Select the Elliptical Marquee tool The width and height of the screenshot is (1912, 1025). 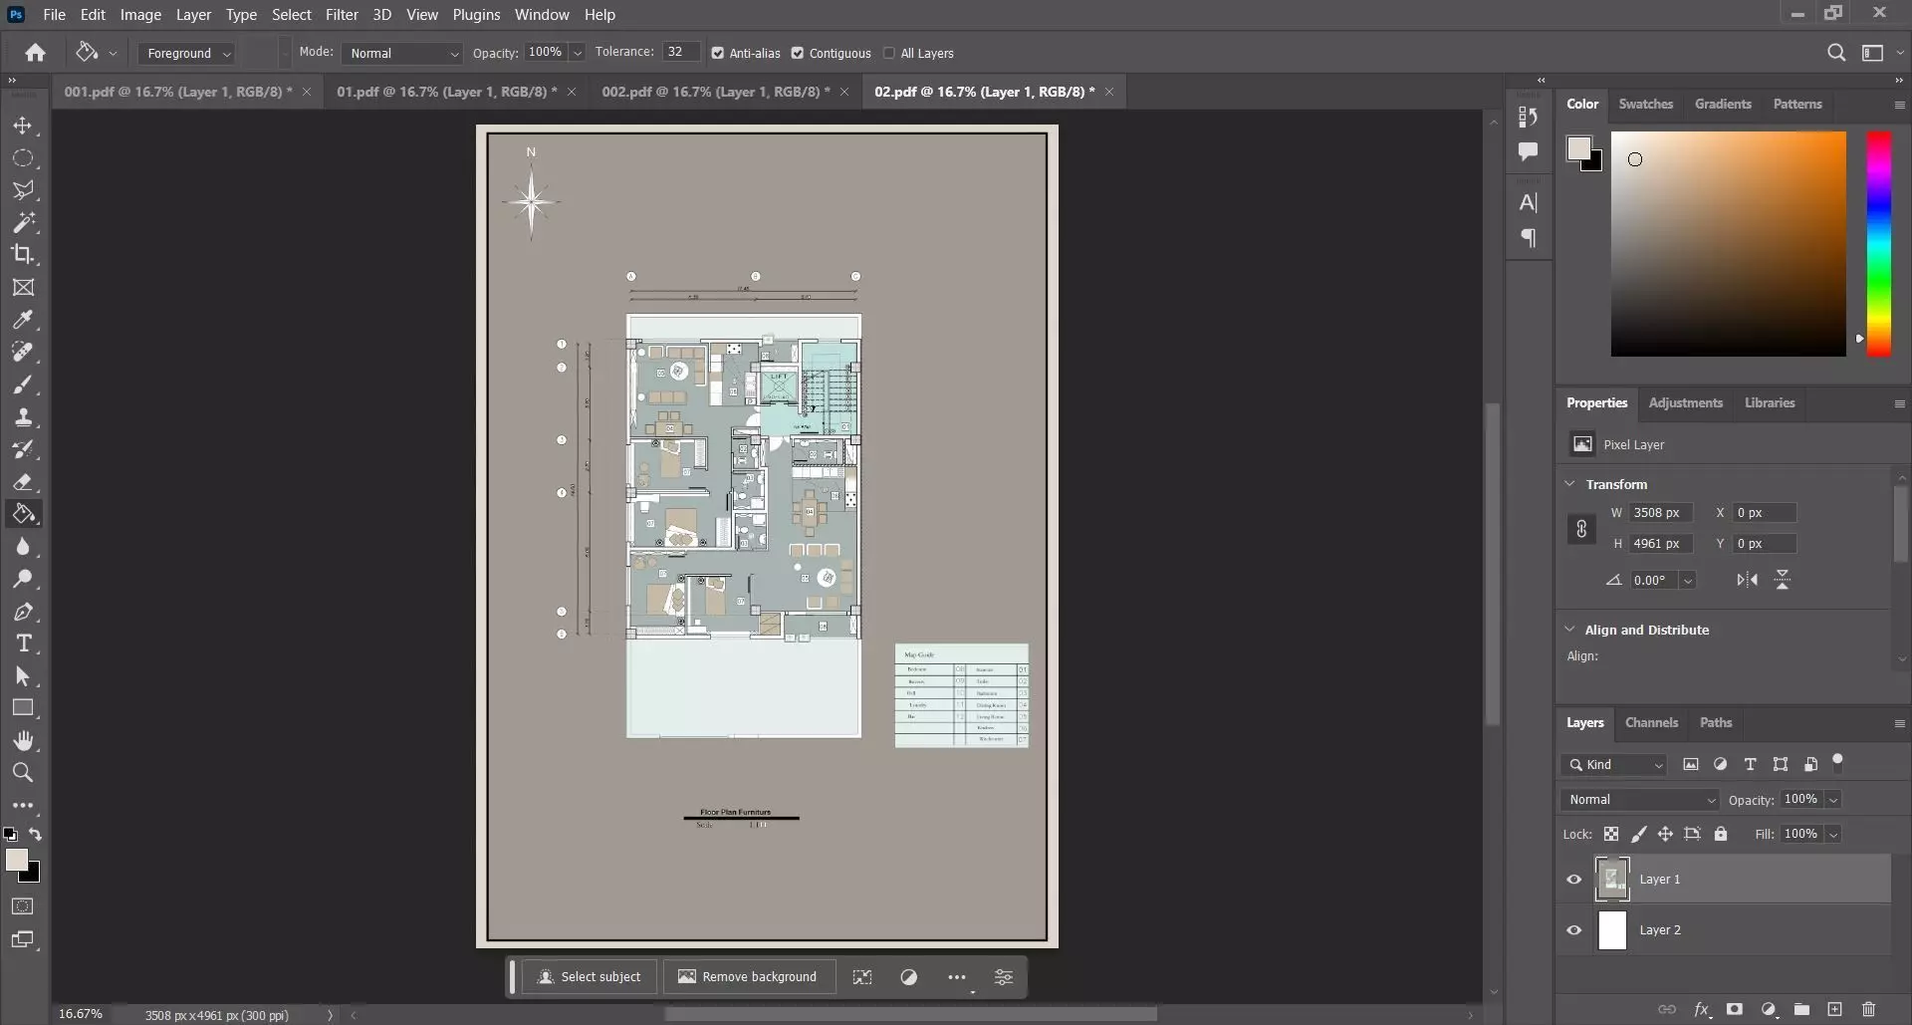point(23,158)
